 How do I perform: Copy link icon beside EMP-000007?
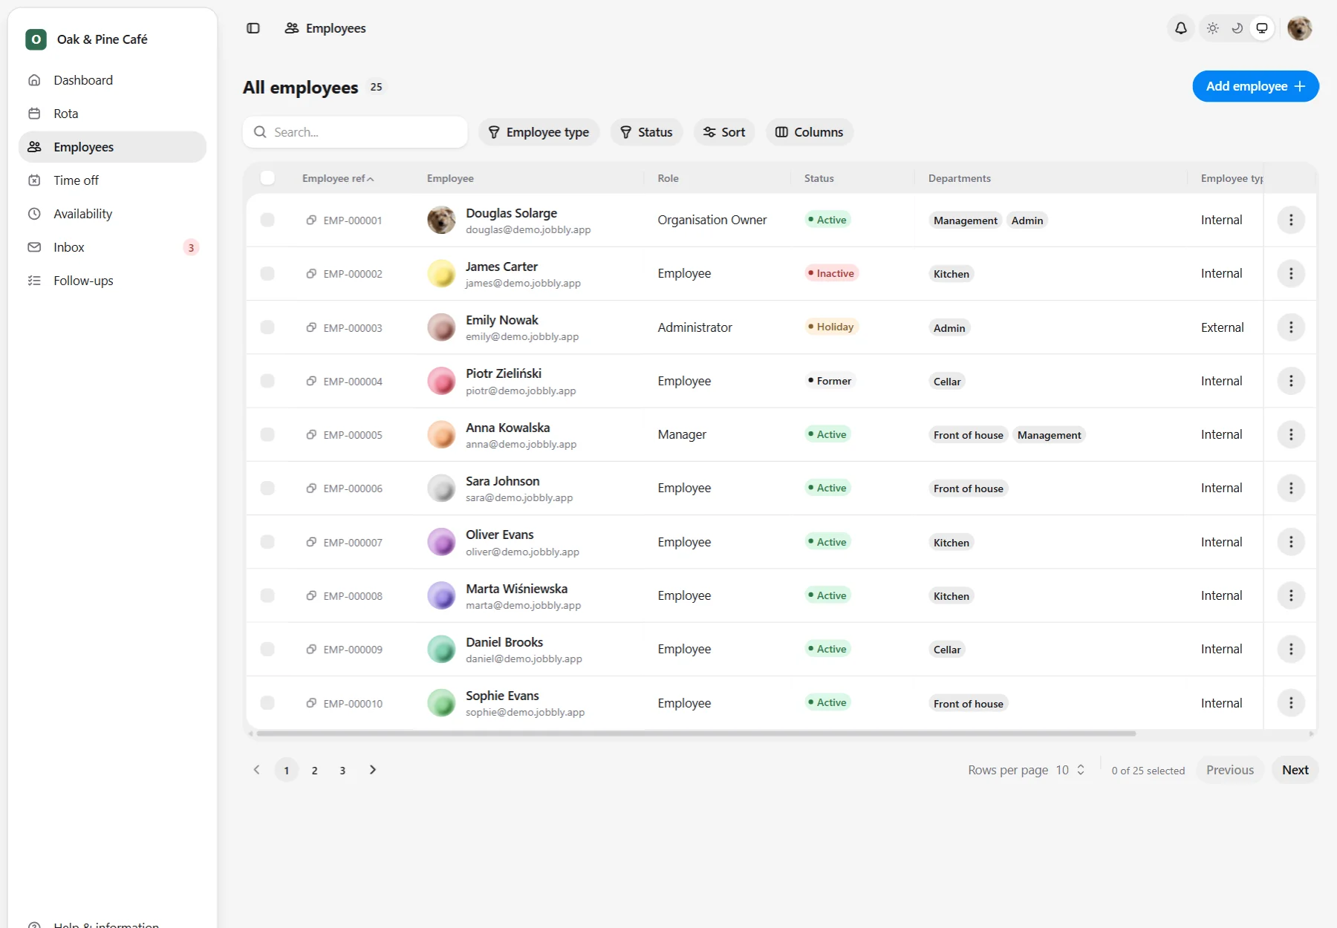tap(311, 542)
